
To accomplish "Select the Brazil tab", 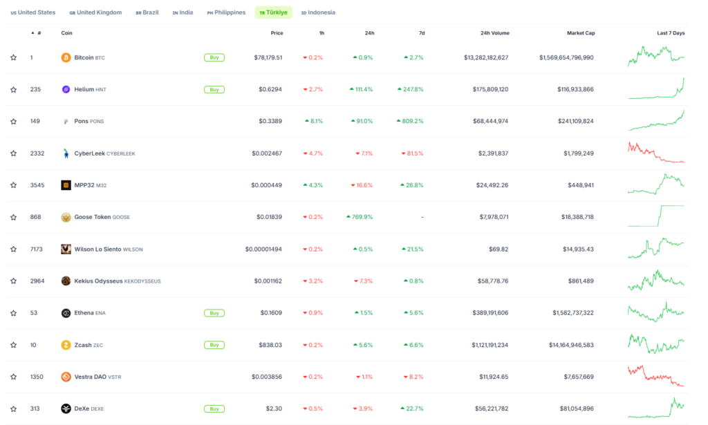I will pyautogui.click(x=147, y=12).
